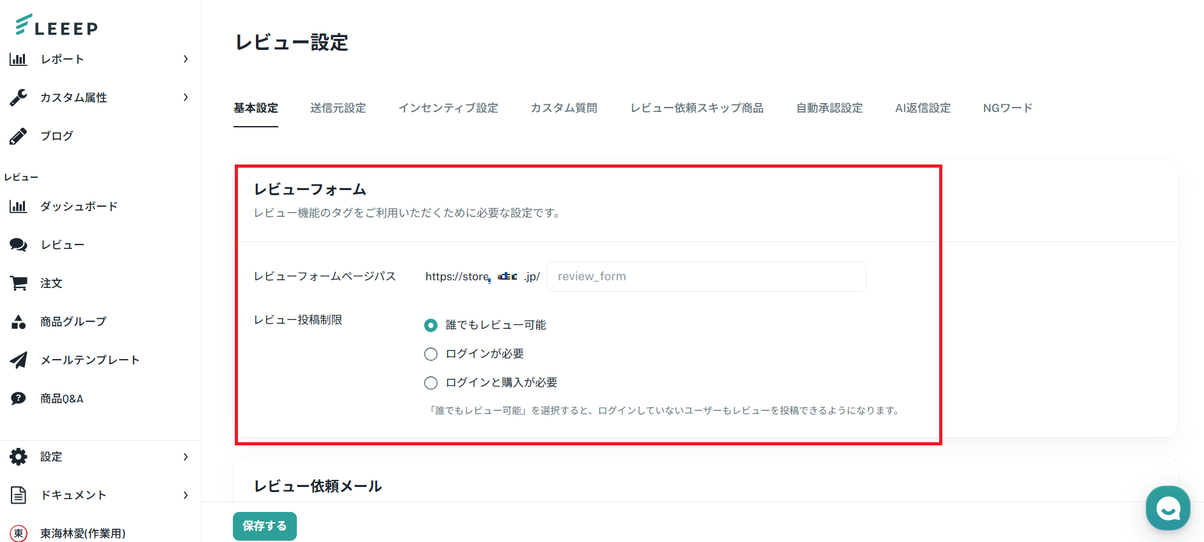Switch to the 送信元設定 tab

[338, 108]
